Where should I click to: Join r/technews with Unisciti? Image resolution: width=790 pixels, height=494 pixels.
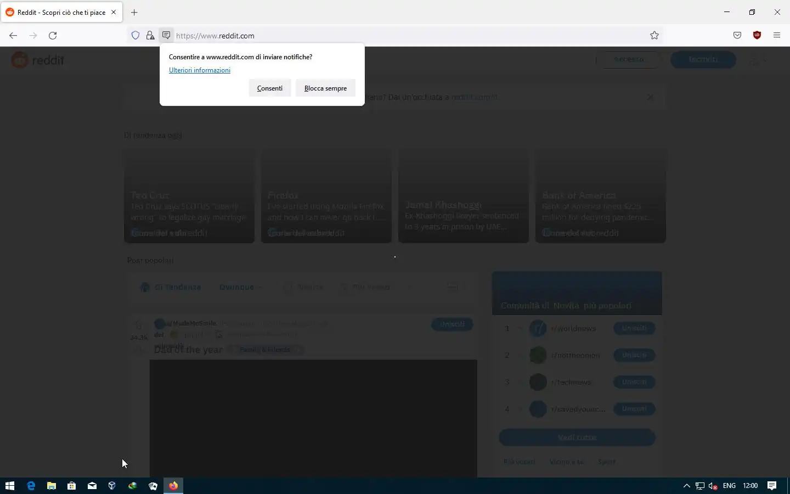coord(634,382)
